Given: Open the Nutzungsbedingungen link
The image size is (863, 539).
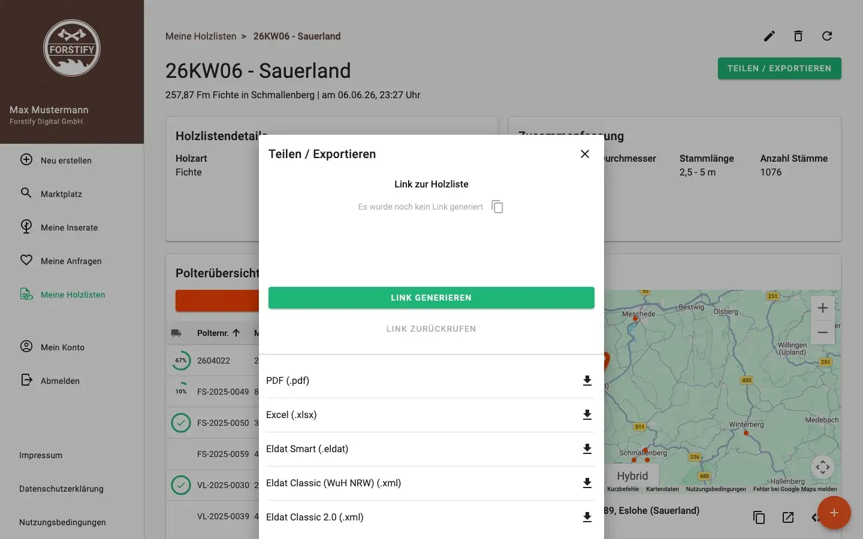Looking at the screenshot, I should [62, 522].
